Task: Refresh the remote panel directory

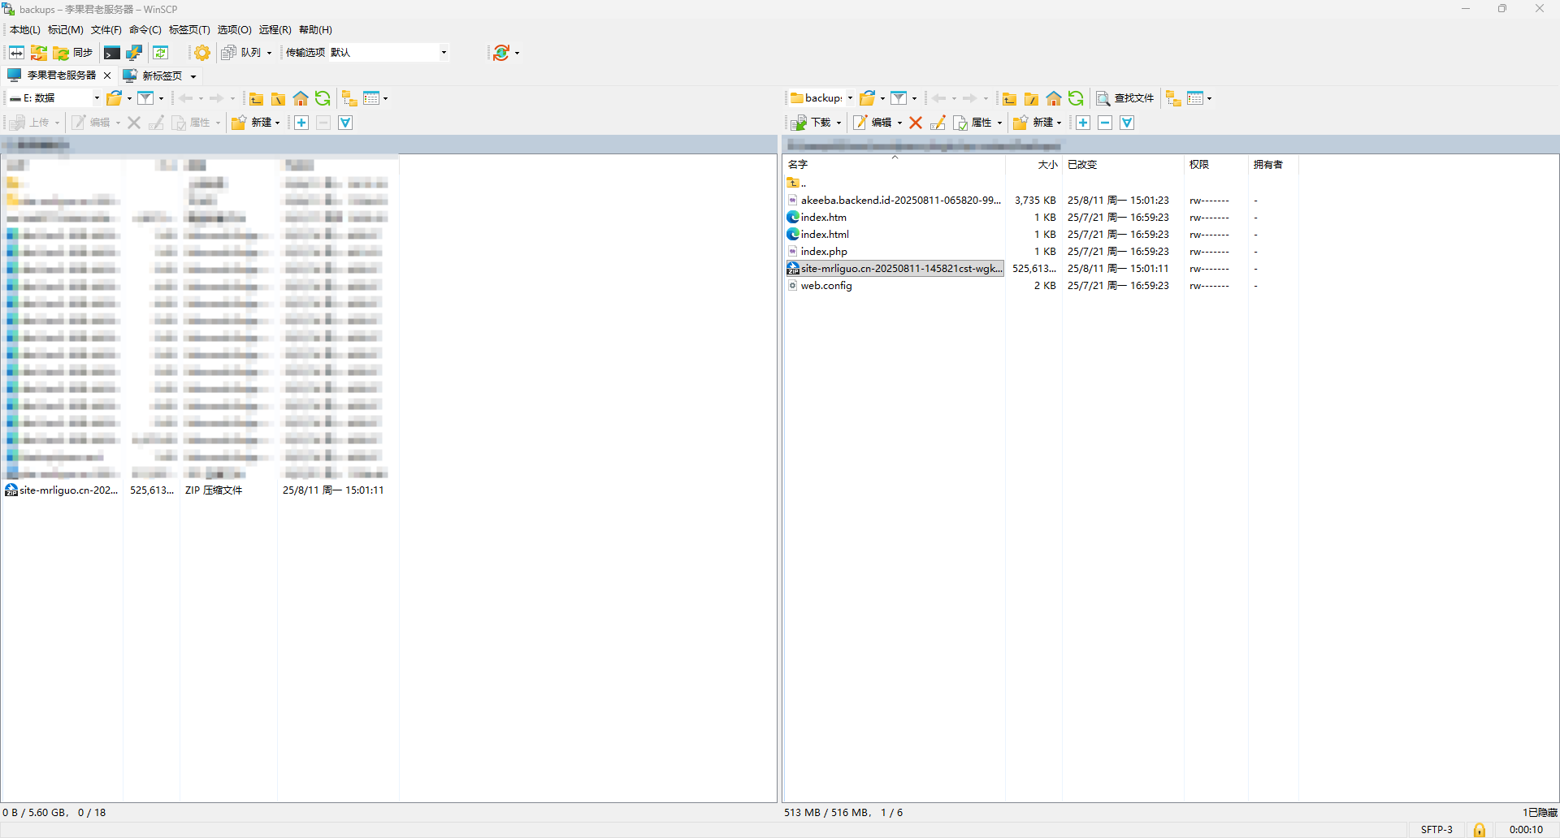Action: pos(1076,98)
